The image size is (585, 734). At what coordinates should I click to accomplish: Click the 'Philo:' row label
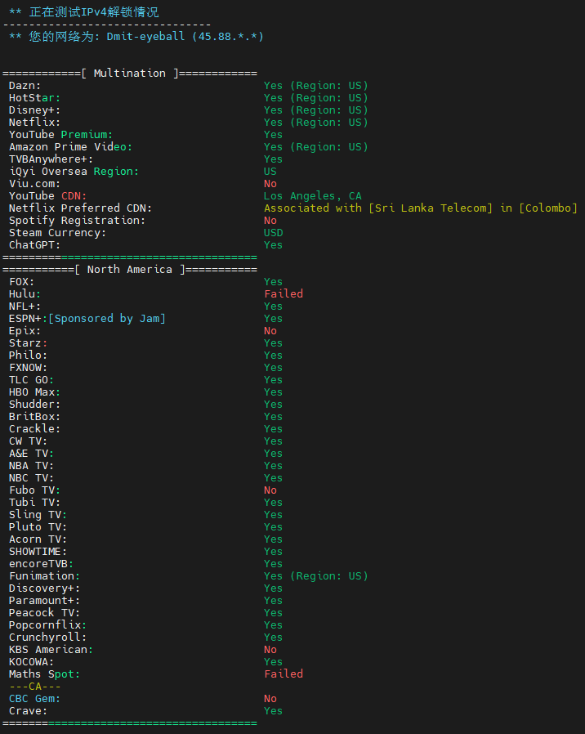point(28,356)
